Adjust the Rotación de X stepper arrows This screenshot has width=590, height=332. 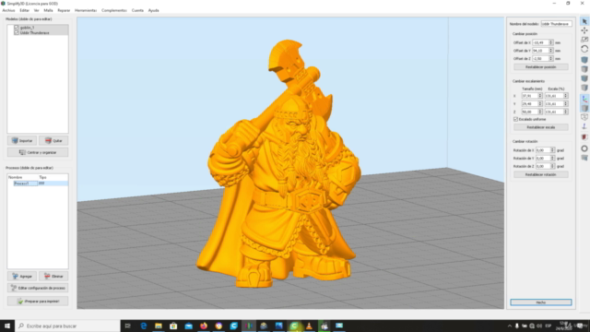pyautogui.click(x=552, y=150)
